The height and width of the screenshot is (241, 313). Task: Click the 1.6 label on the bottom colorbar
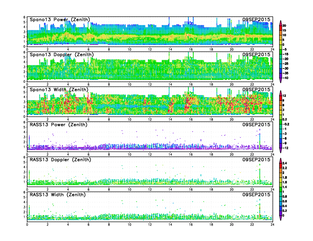point(285,182)
